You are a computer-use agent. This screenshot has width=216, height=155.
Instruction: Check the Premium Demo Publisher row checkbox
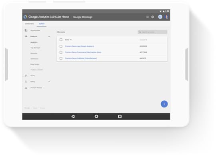click(61, 58)
